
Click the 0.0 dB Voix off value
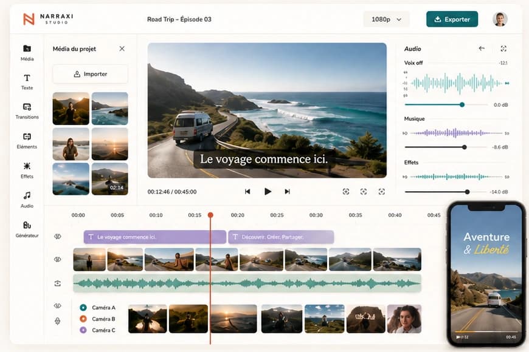pos(500,105)
